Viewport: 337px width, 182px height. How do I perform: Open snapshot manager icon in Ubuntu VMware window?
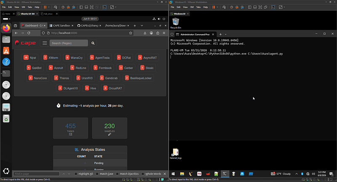tap(74, 7)
